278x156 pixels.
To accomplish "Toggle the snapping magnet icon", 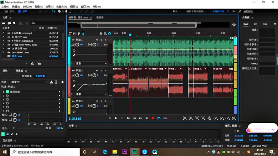I will 109,33.
